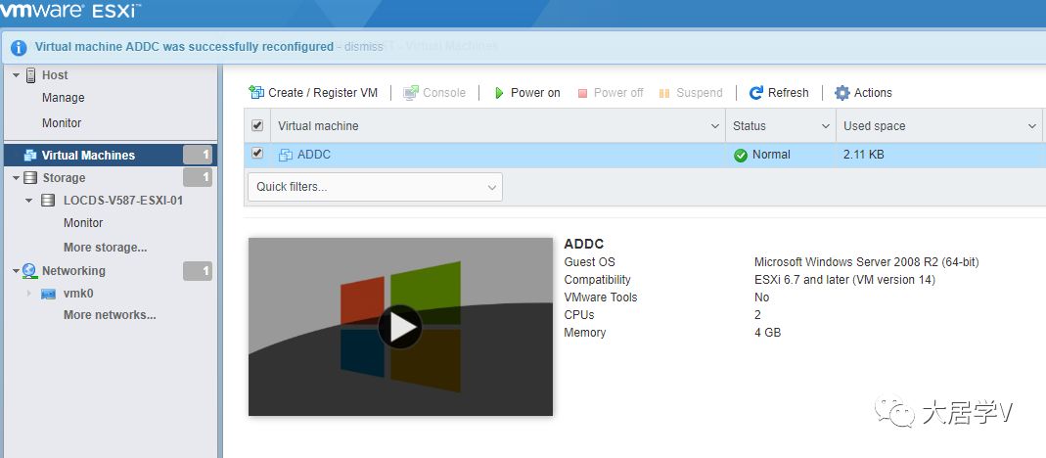Collapse the Networking tree node
Viewport: 1046px width, 458px height.
[x=16, y=271]
